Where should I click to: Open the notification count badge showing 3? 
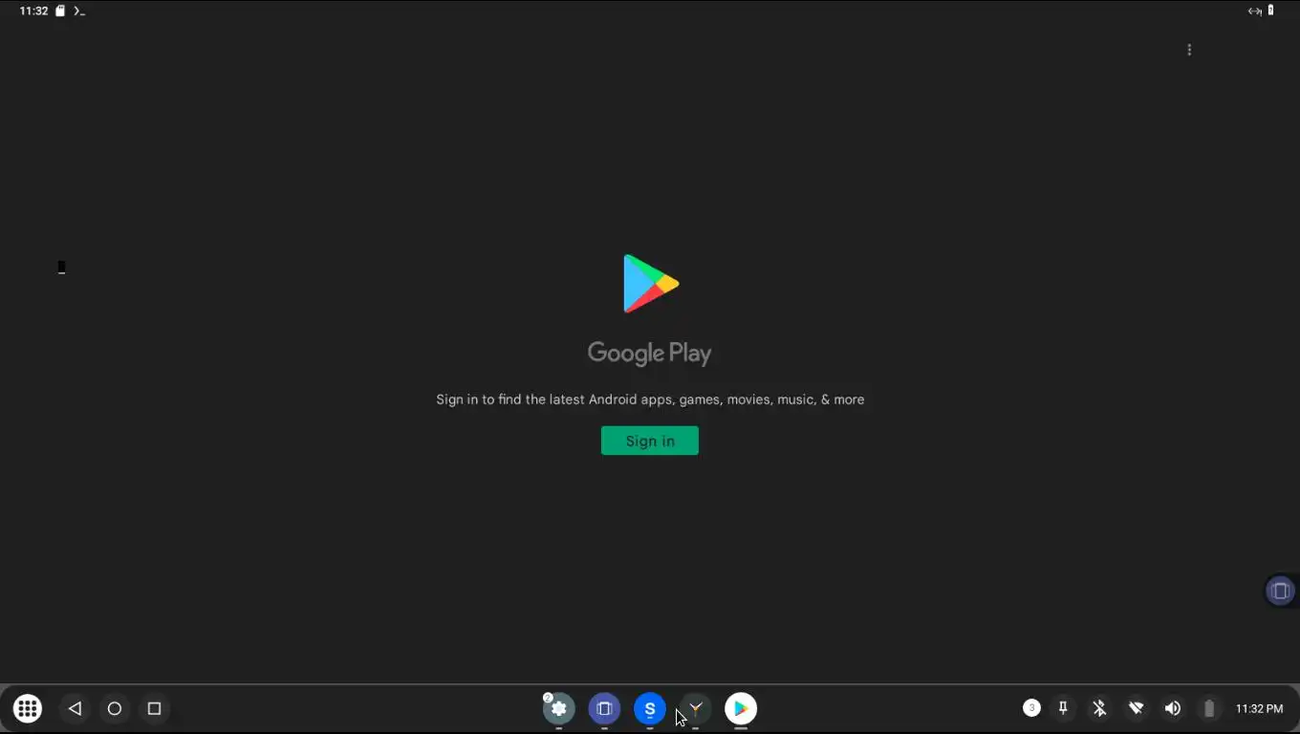click(1031, 708)
